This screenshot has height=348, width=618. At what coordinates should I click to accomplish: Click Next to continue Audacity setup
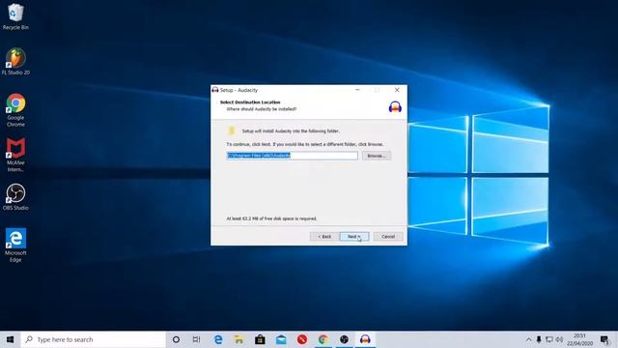tap(354, 236)
